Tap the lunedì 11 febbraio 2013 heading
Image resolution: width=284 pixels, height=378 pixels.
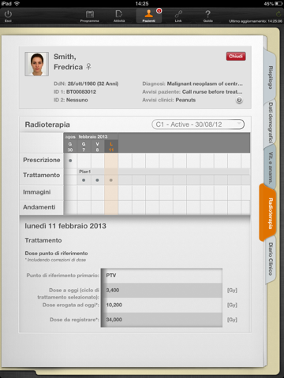coord(65,226)
